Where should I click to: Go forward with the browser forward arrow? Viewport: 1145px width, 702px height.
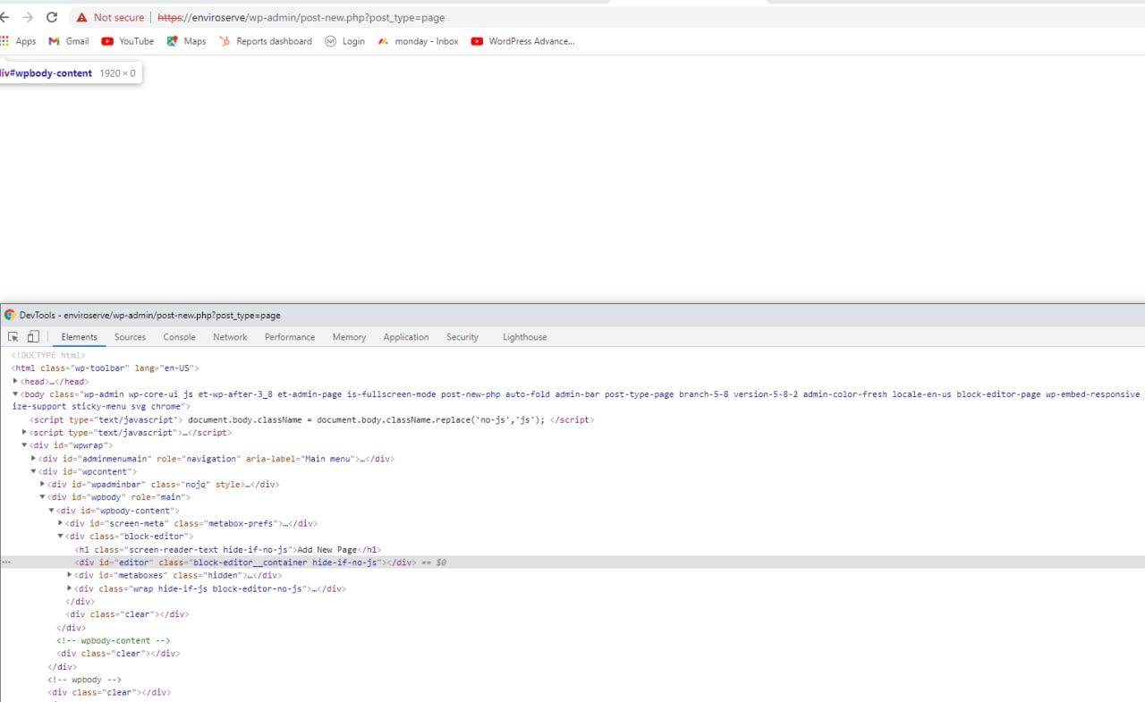pyautogui.click(x=28, y=17)
